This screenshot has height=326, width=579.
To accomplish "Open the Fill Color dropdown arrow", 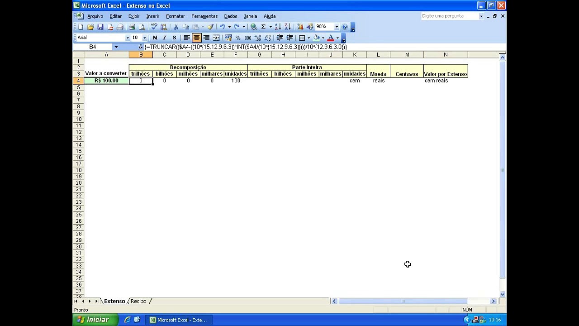I will click(x=323, y=38).
